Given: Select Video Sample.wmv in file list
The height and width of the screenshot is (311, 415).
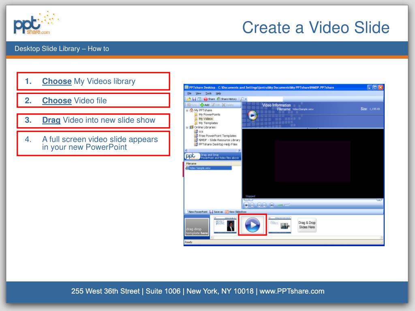Looking at the screenshot, I should [209, 168].
